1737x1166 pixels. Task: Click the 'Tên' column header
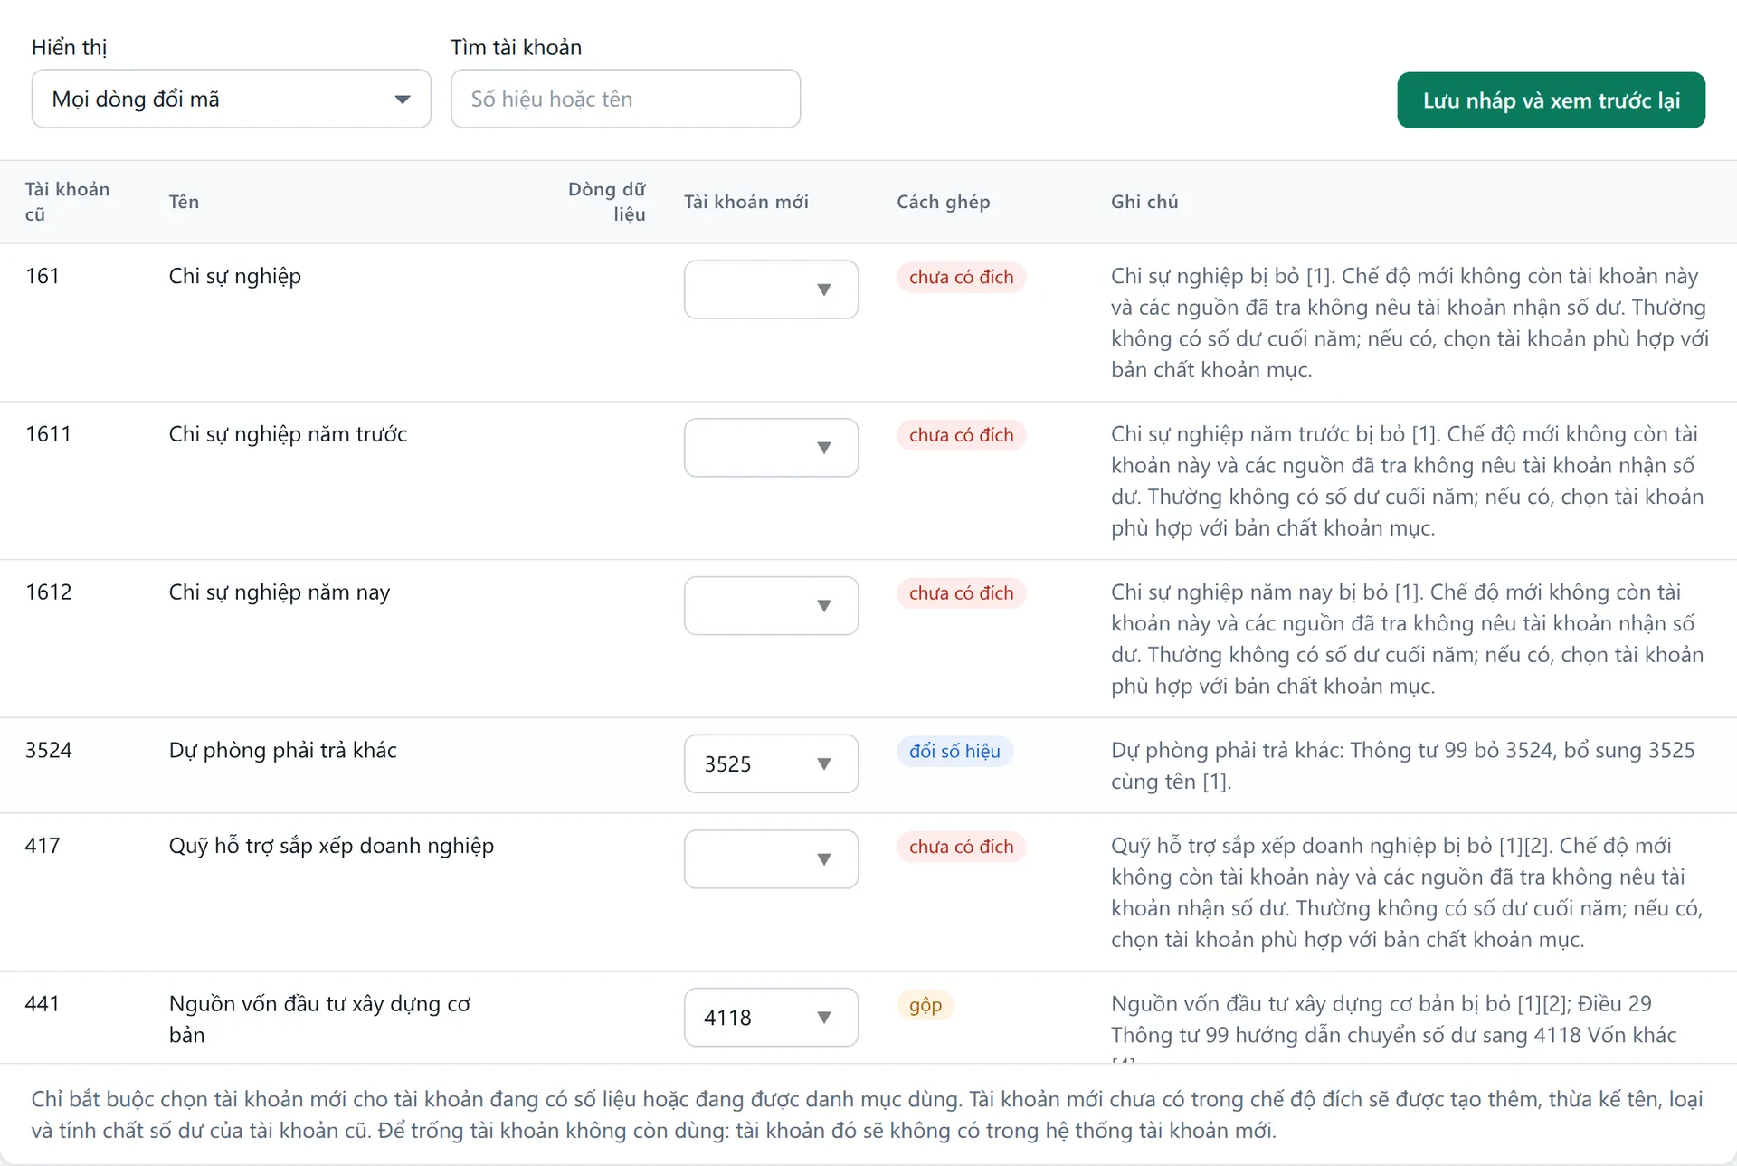pos(184,202)
